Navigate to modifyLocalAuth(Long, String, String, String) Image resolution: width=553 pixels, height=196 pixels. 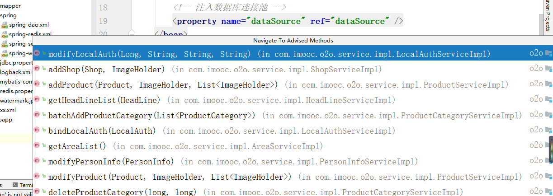tap(293, 54)
